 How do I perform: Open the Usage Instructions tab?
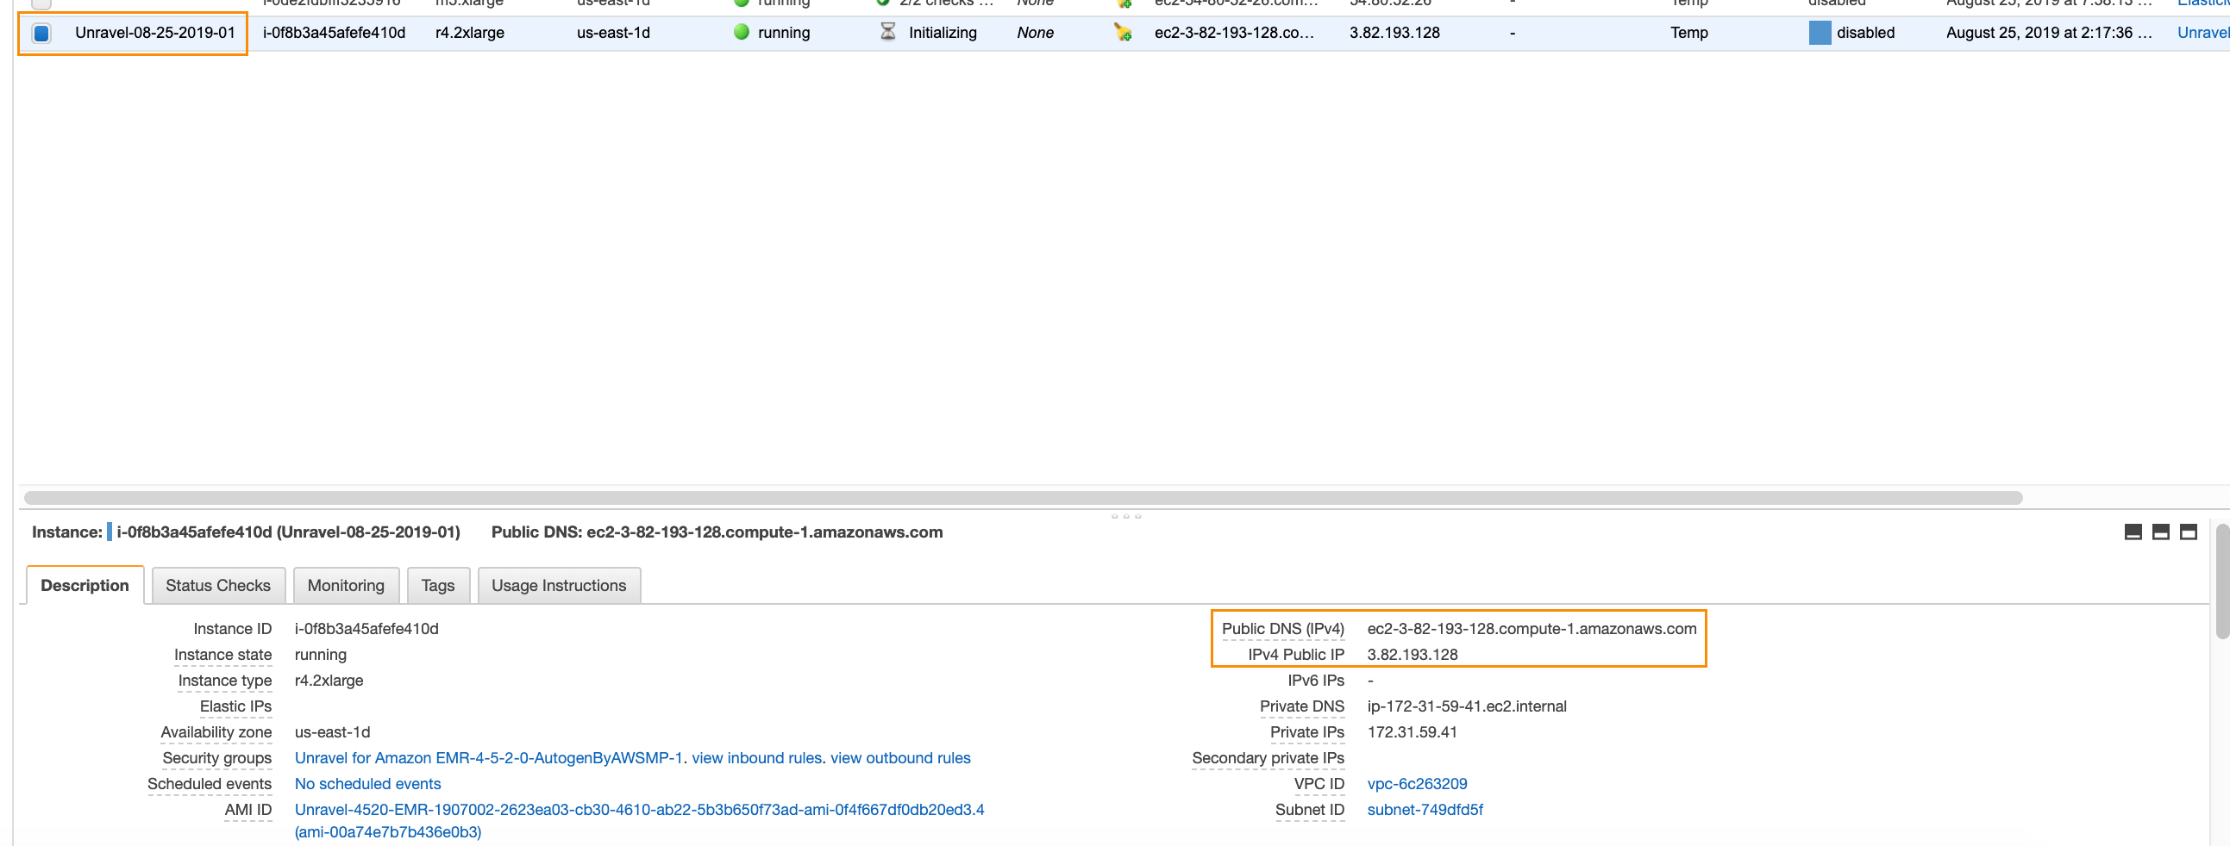pyautogui.click(x=559, y=586)
